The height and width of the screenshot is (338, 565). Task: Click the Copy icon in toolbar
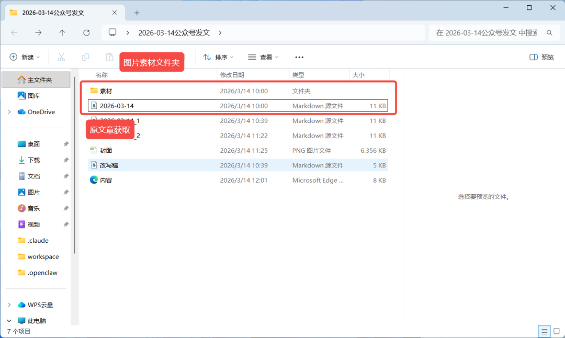(x=85, y=57)
